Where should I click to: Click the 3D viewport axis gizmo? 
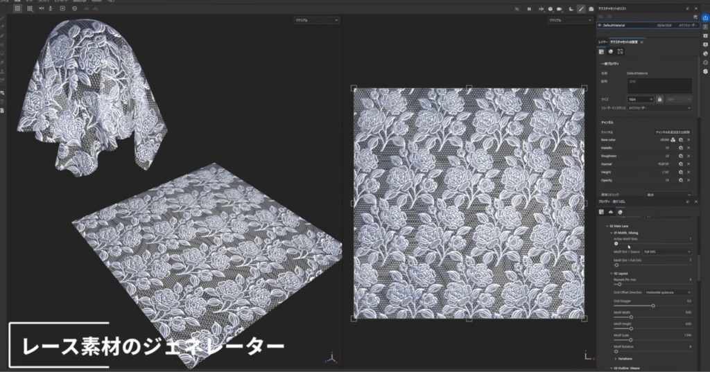(x=331, y=358)
